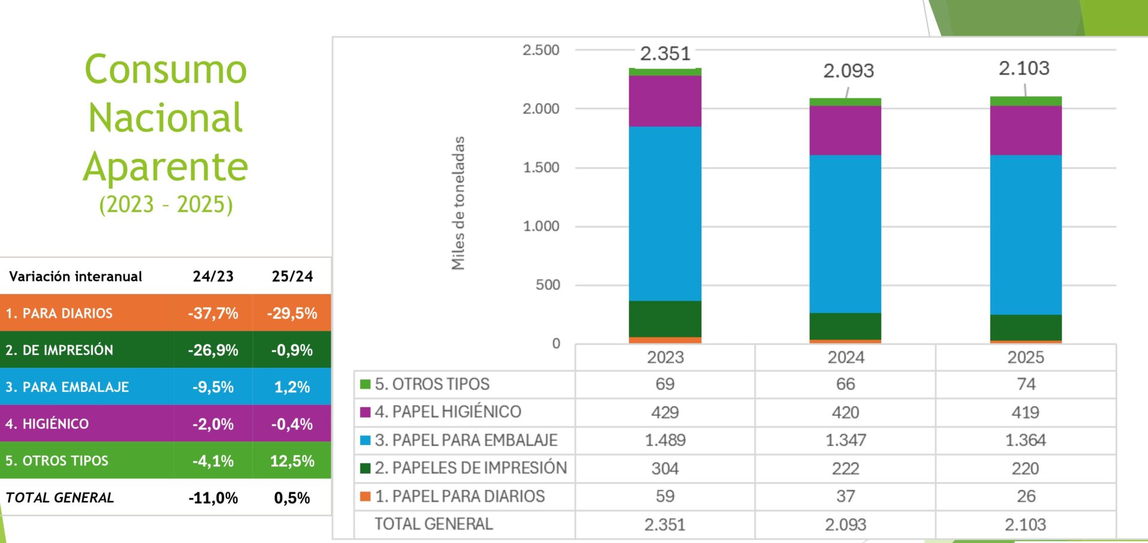1148x543 pixels.
Task: Click the 59 diarios value for 2023
Action: 665,496
